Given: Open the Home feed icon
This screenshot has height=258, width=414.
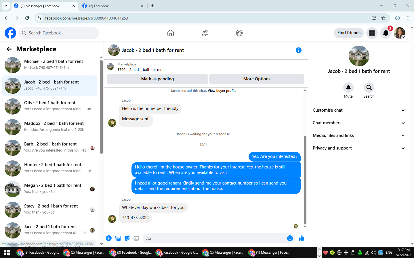Looking at the screenshot, I should [171, 33].
